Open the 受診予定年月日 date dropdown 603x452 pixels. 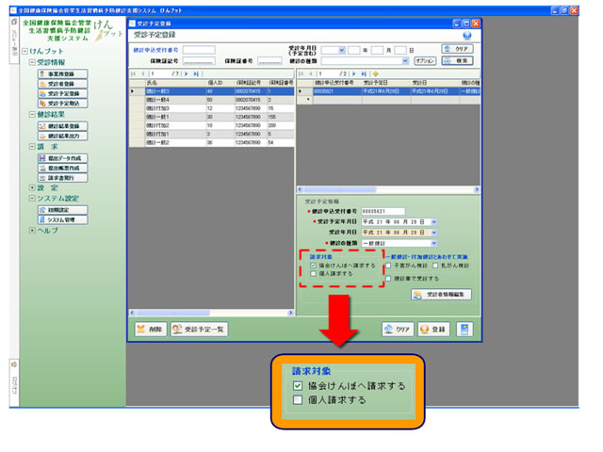(433, 221)
